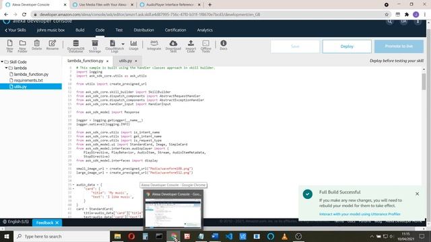The width and height of the screenshot is (431, 242).
Task: Open Opera from the taskbar
Action: pos(131,236)
